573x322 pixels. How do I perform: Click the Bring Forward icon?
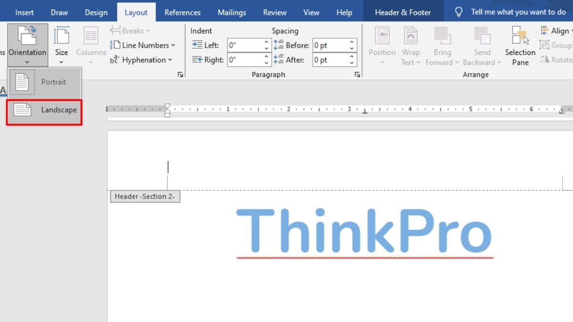(x=442, y=36)
